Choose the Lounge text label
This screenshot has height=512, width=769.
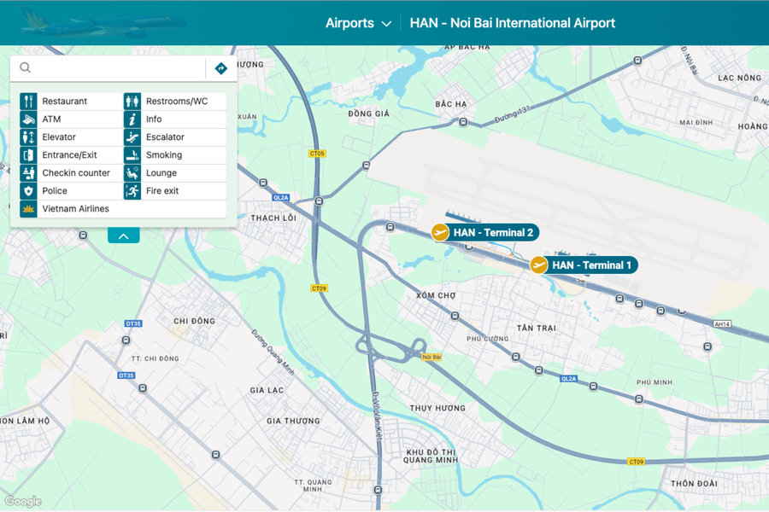click(x=161, y=172)
